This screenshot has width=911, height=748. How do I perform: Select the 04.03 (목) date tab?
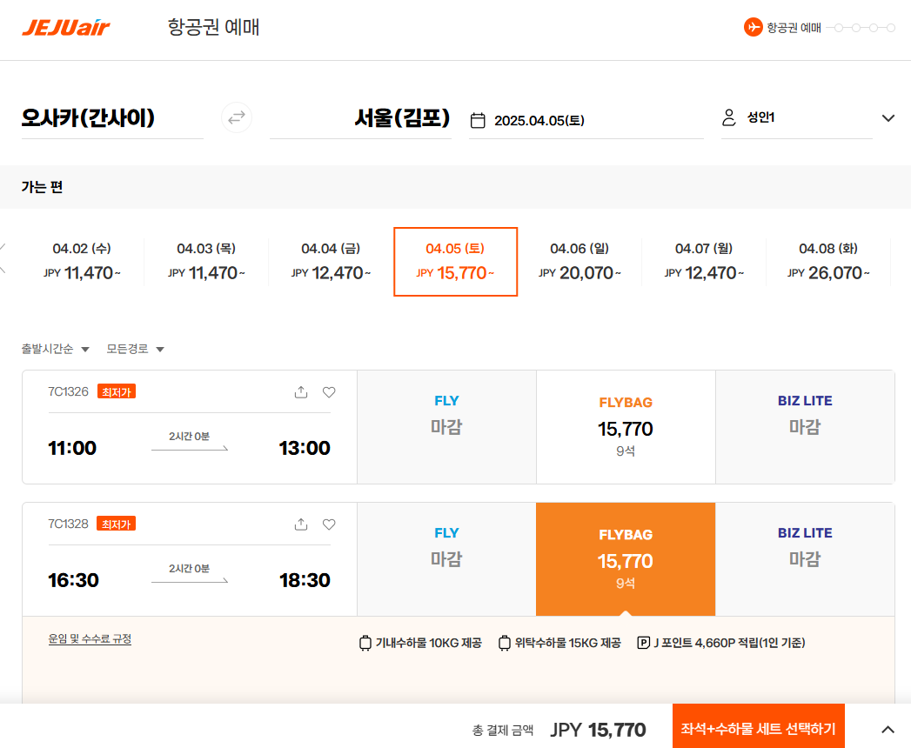(x=206, y=261)
